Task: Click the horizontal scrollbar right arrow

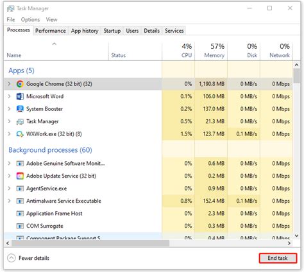Action: (289, 243)
